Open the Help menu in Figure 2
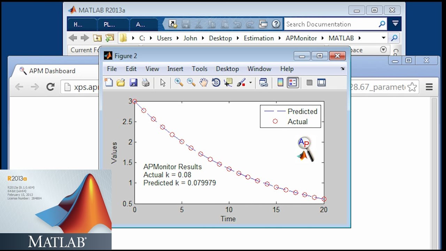446x251 pixels. click(287, 69)
